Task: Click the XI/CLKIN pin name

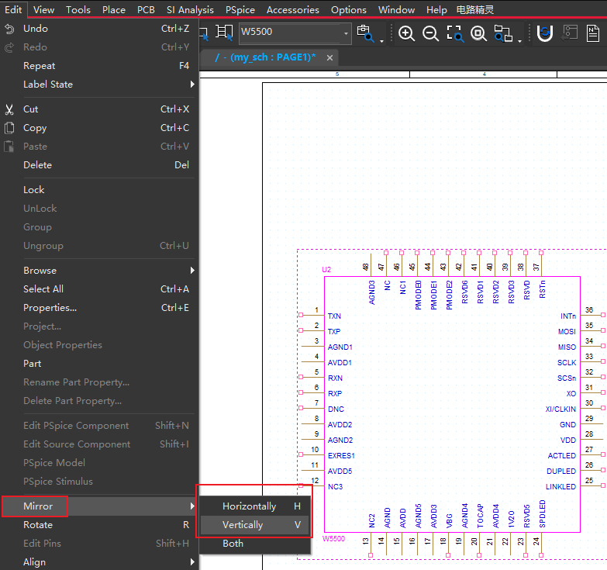Action: click(560, 409)
